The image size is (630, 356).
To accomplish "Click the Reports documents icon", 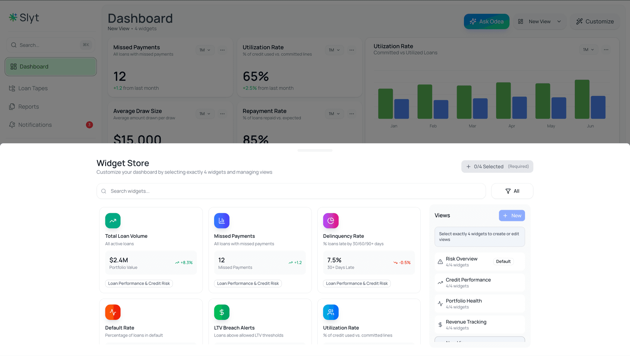I will click(x=12, y=107).
